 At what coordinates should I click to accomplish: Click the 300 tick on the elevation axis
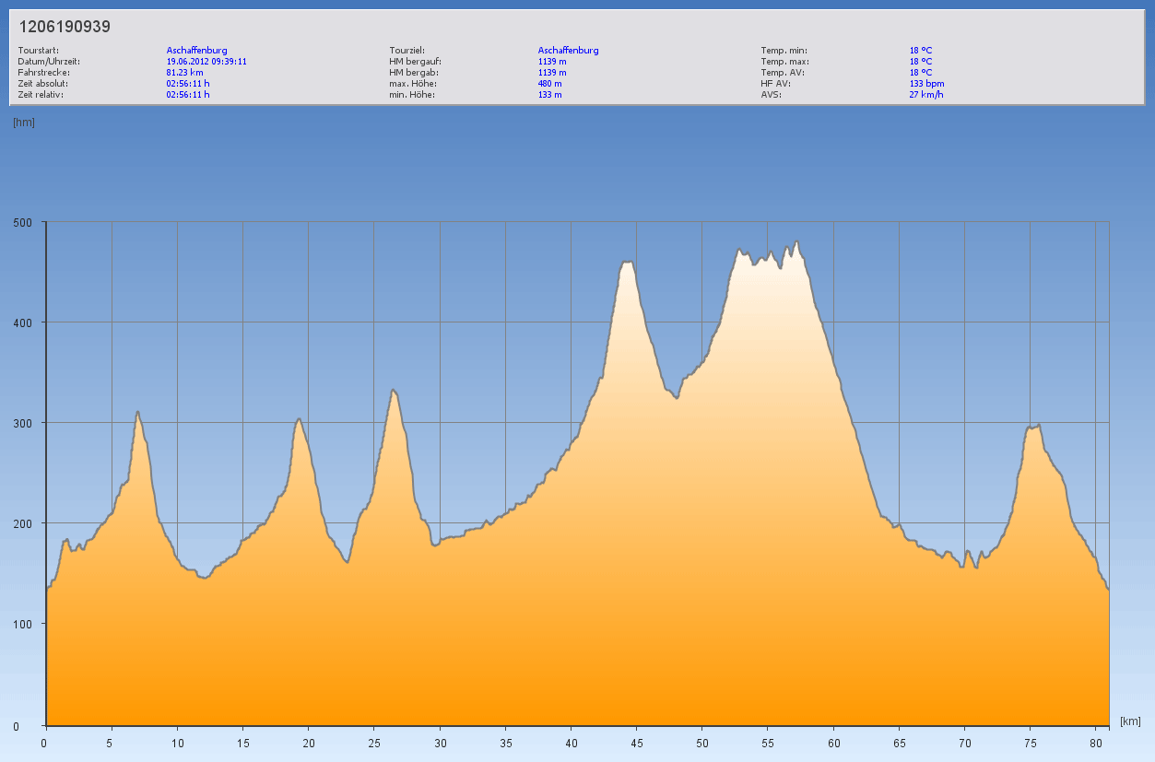pos(23,423)
